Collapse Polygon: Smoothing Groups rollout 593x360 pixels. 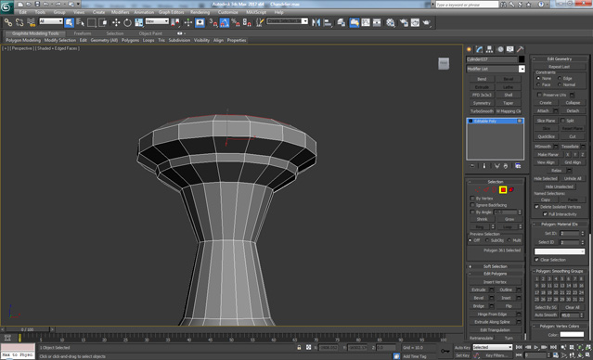click(560, 271)
